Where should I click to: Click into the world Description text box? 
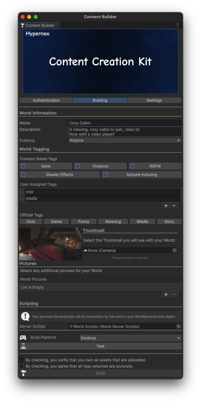[125, 132]
